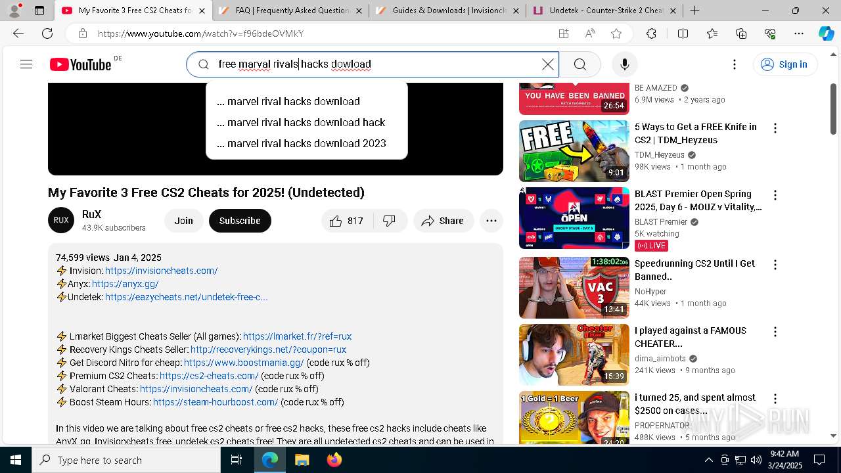Open Edge collections
This screenshot has height=473, width=841.
tap(741, 34)
